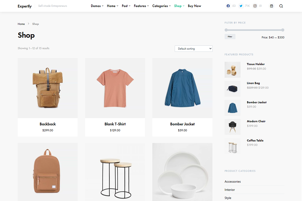Open the Blank T-Shirt product image

(115, 88)
